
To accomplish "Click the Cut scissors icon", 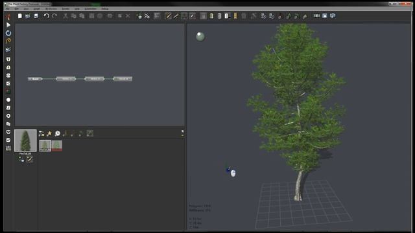I will pos(65,16).
